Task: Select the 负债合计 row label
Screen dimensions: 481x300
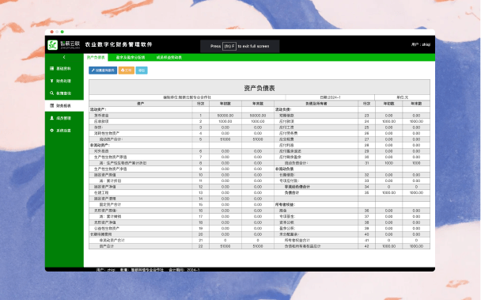Action: (292, 192)
